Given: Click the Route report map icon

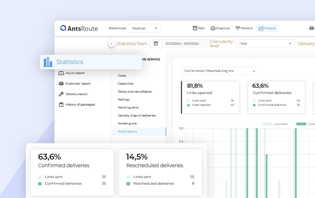Looking at the screenshot, I should [x=61, y=73].
